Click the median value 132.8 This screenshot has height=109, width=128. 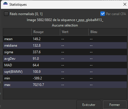(37, 46)
